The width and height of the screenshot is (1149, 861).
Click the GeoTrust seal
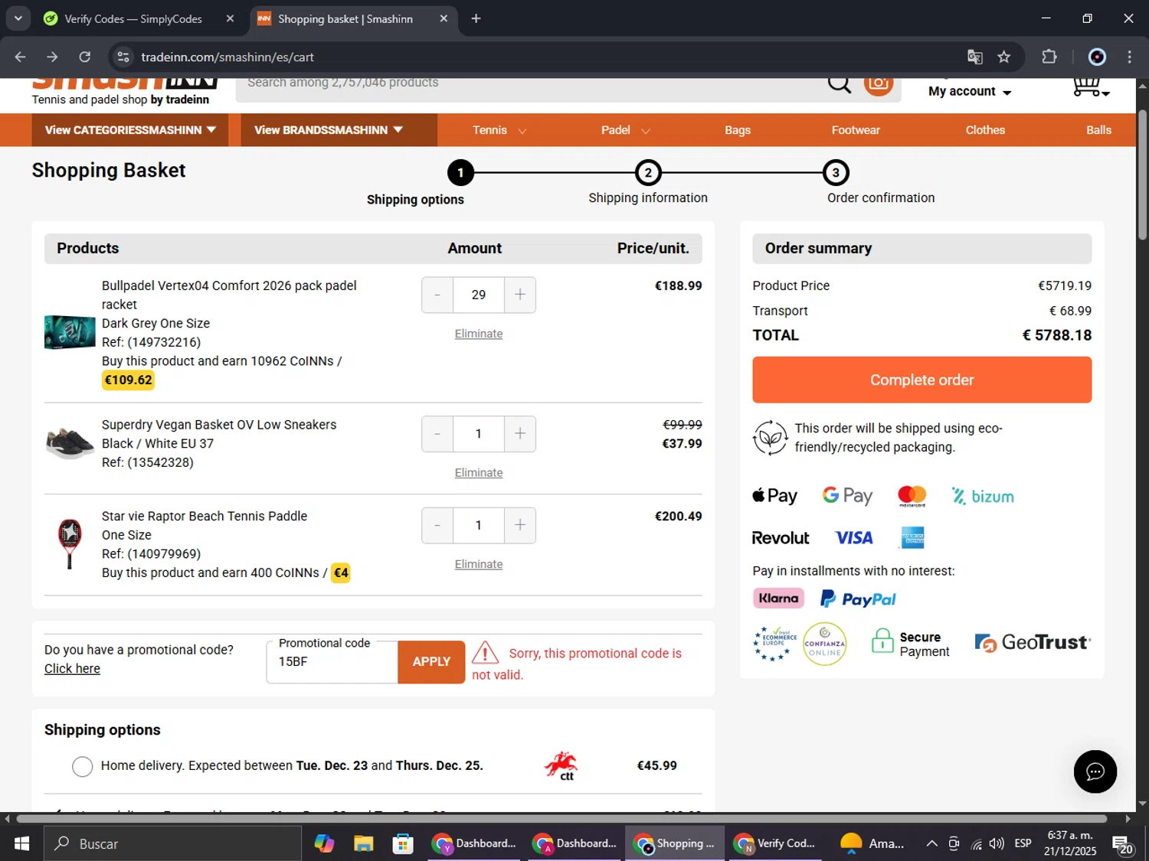tap(1033, 643)
